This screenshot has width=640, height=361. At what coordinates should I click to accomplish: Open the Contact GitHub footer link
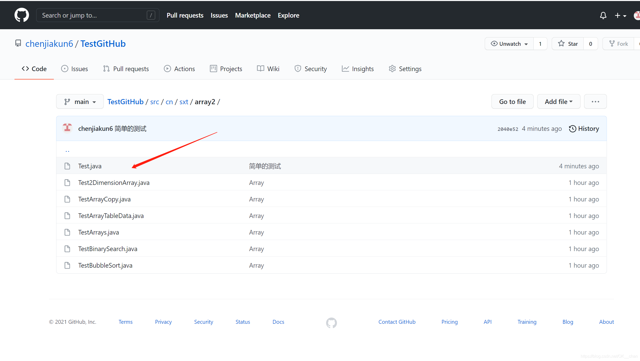coord(397,322)
